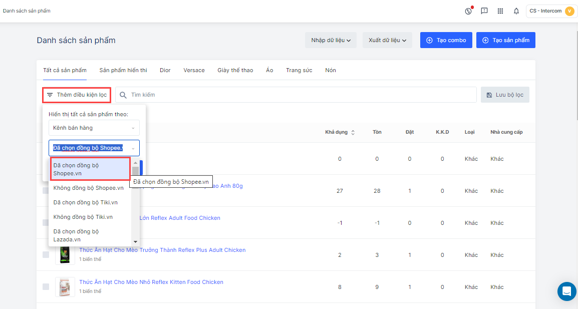Image resolution: width=578 pixels, height=309 pixels.
Task: Open the Kênh bán hàng combo box
Action: (x=94, y=128)
